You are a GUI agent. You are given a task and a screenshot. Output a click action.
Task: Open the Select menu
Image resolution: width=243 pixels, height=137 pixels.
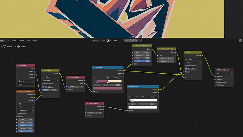click(21, 41)
